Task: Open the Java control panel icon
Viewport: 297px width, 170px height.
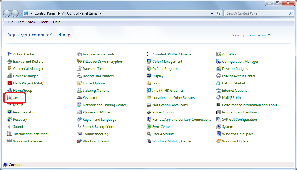Action: click(x=10, y=98)
